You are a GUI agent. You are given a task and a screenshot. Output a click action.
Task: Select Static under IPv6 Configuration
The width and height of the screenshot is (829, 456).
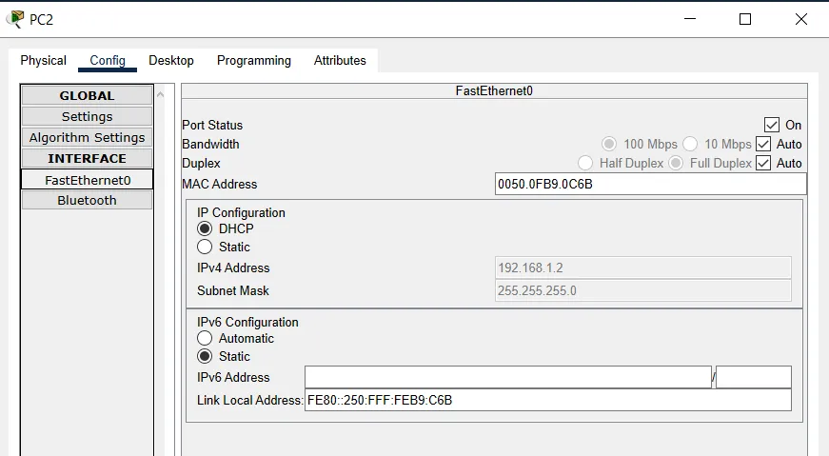(x=205, y=356)
